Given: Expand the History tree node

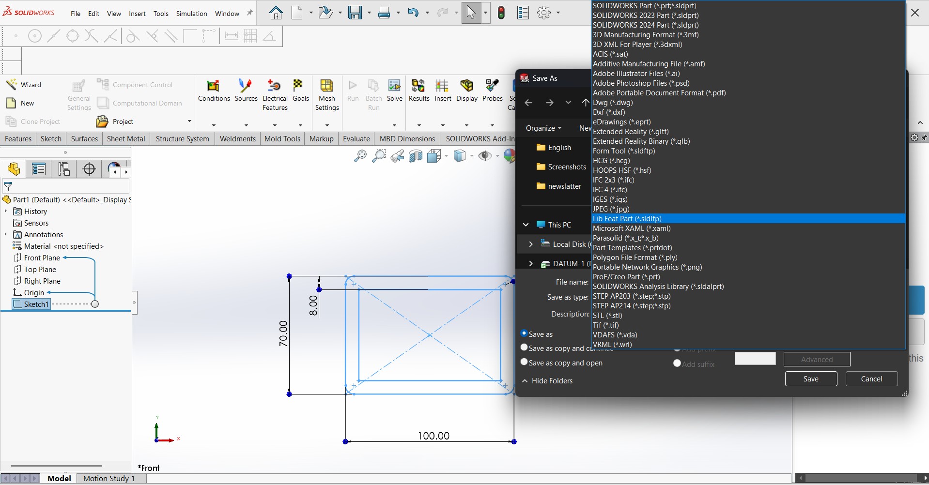Looking at the screenshot, I should 6,212.
